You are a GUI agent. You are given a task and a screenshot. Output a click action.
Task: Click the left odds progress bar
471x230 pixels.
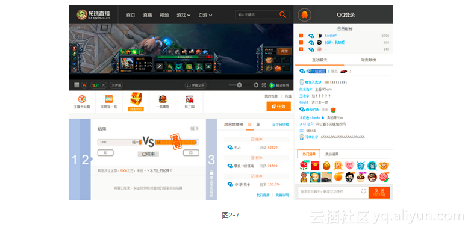pos(119,142)
